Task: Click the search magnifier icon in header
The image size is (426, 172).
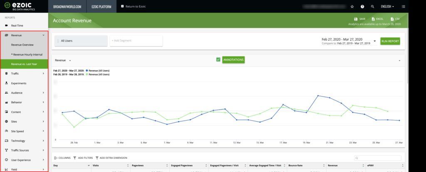Action: coord(372,7)
